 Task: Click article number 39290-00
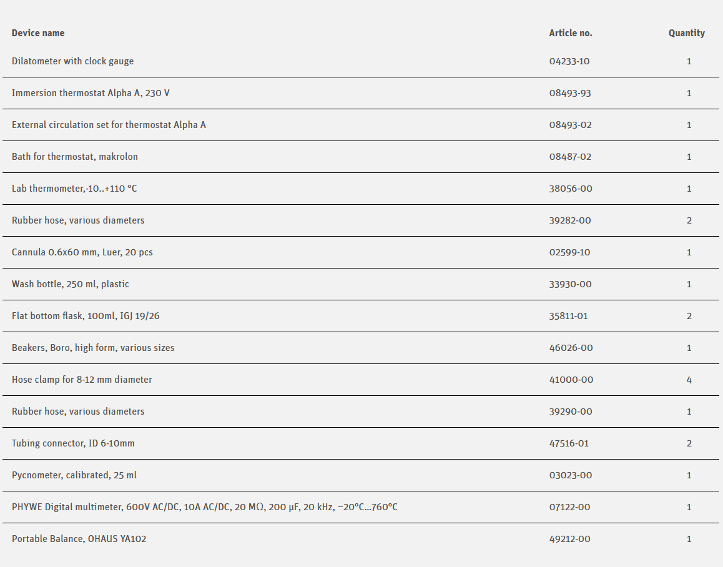pyautogui.click(x=570, y=412)
